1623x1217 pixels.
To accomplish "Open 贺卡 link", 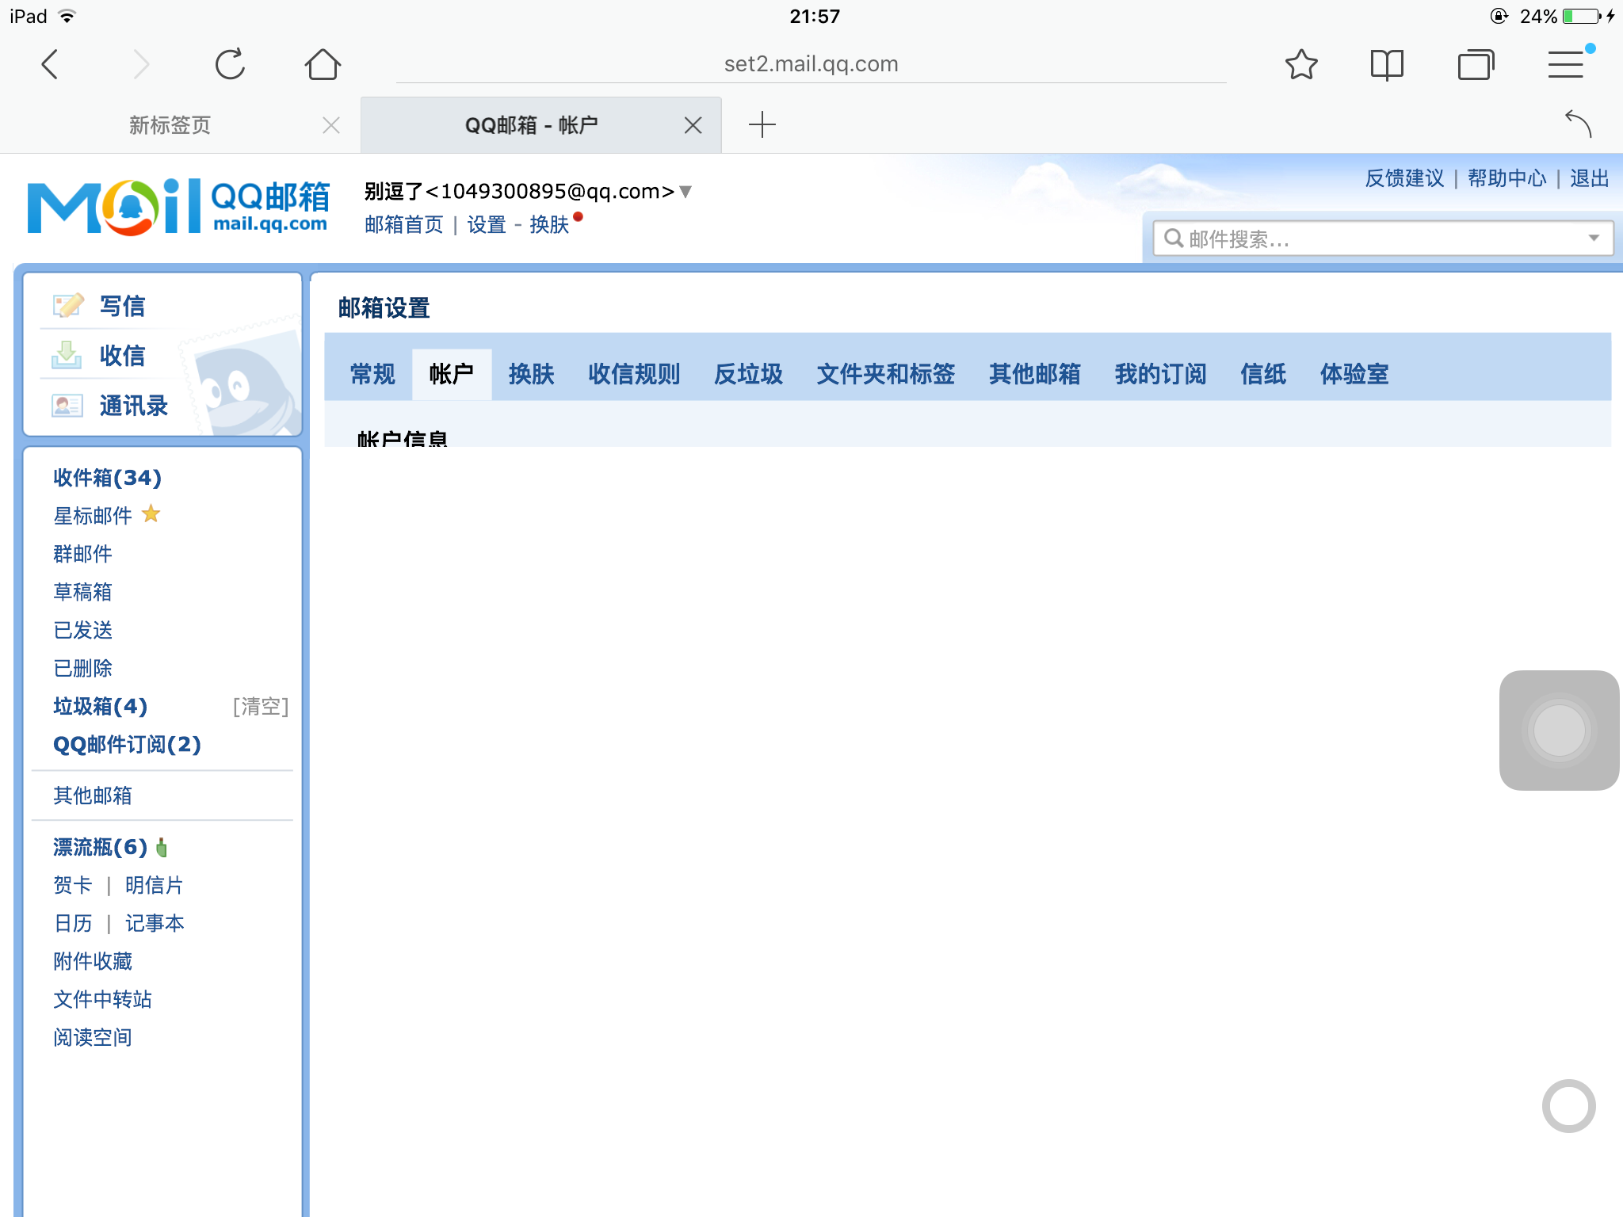I will pyautogui.click(x=73, y=885).
